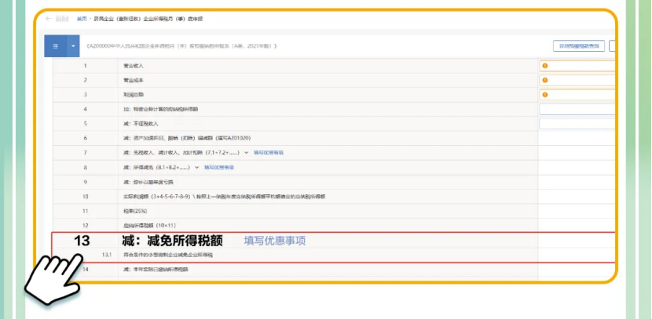Click the orange warning icon in row 2
Screen dimensions: 652x319
(544, 80)
